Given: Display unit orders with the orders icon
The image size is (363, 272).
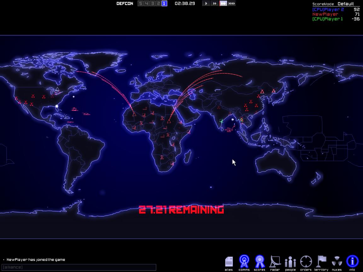Looking at the screenshot, I should pyautogui.click(x=306, y=262).
